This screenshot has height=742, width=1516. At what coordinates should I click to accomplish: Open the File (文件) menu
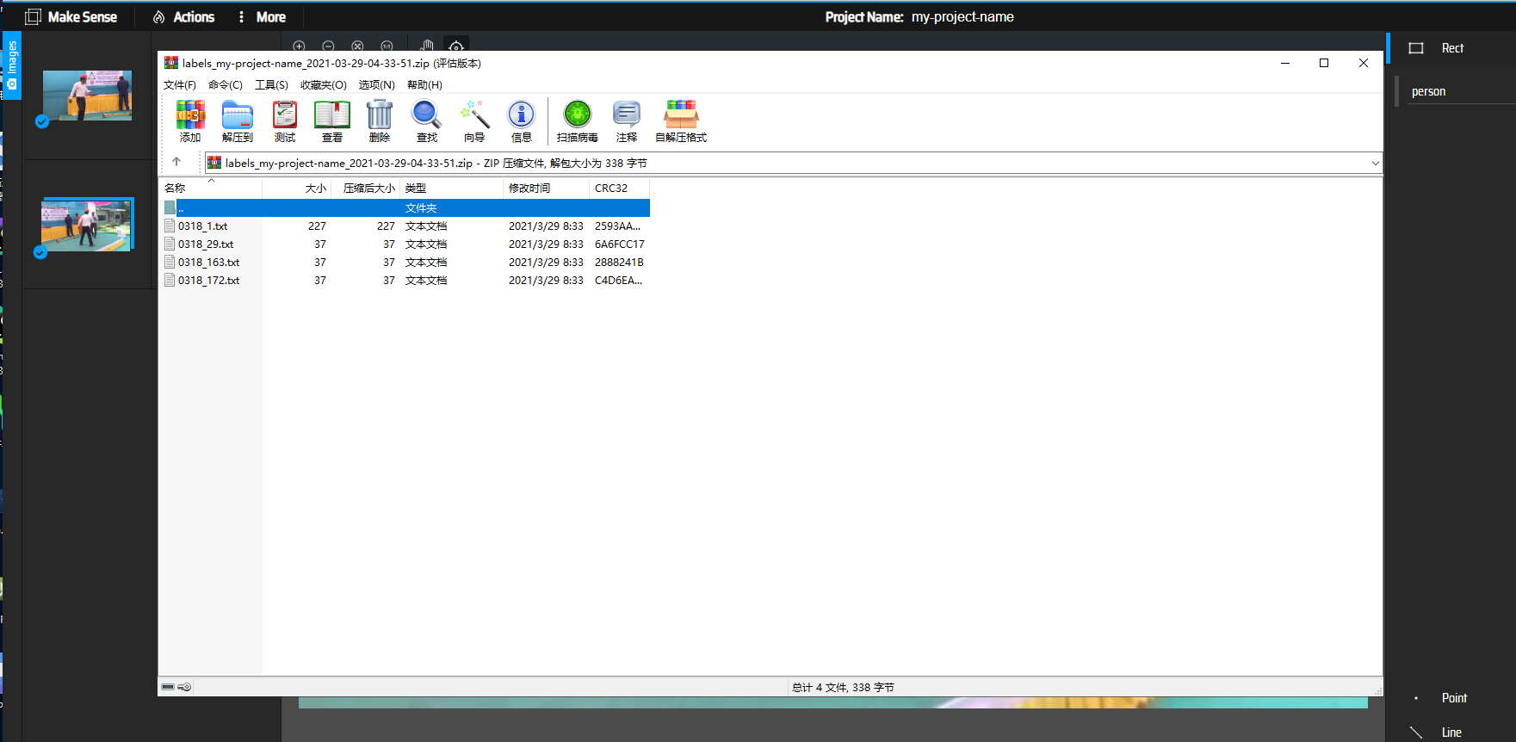[179, 85]
